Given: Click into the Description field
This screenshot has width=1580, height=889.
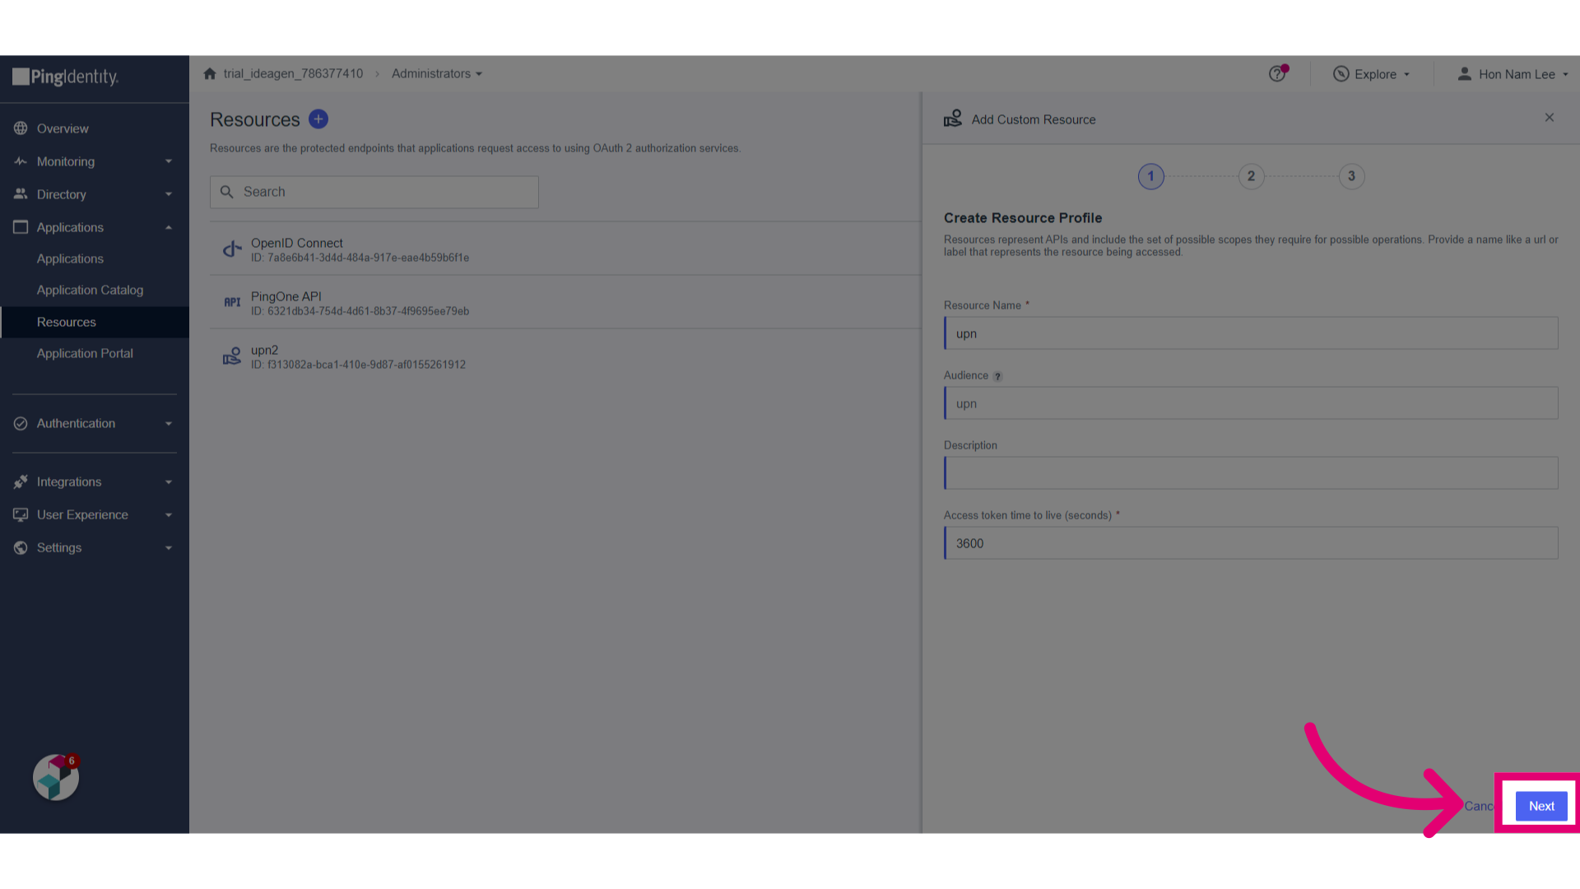Looking at the screenshot, I should (1251, 473).
